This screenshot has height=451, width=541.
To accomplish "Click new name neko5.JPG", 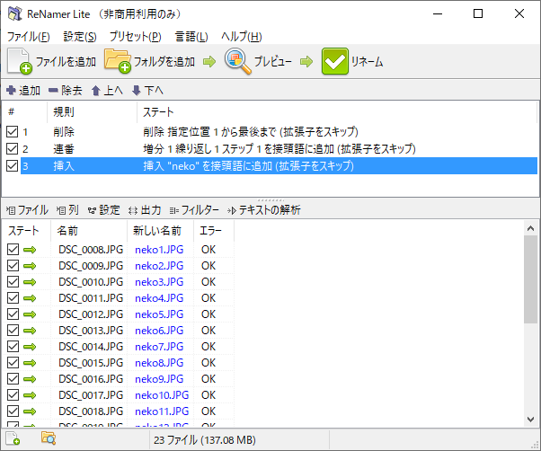I will point(159,314).
